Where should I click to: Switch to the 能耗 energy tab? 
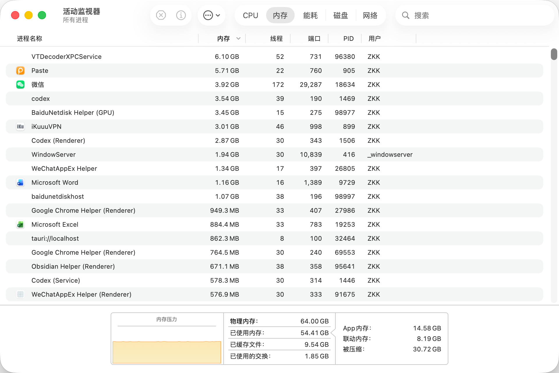point(310,15)
